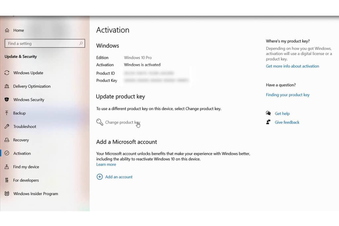Select Troubleshoot in the sidebar
The width and height of the screenshot is (339, 226).
24,126
